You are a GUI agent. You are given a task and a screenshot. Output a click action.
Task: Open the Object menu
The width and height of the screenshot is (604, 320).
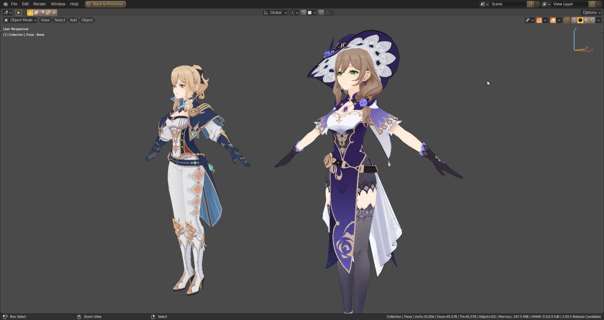(87, 20)
